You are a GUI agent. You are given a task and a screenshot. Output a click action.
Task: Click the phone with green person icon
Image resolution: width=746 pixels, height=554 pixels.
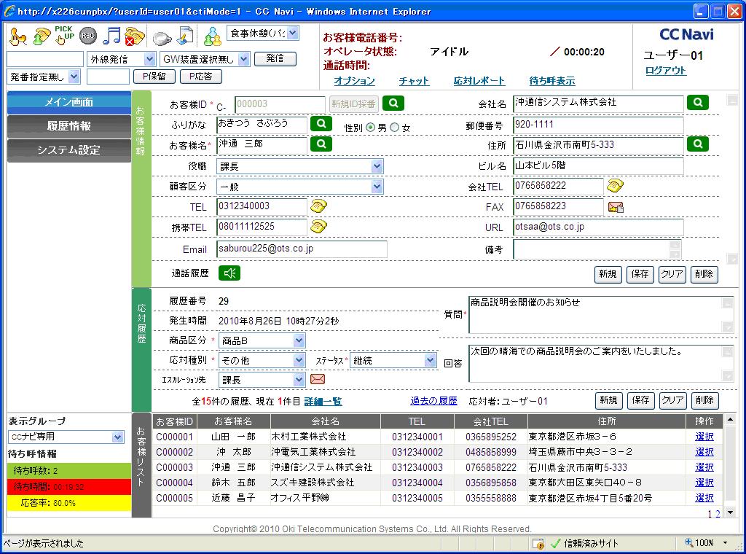tap(42, 36)
